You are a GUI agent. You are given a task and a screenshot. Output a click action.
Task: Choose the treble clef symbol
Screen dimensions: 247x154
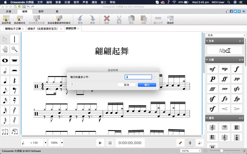tap(212, 128)
